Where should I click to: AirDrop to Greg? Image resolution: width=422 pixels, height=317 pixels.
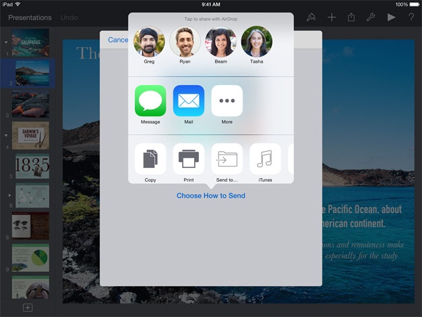149,41
